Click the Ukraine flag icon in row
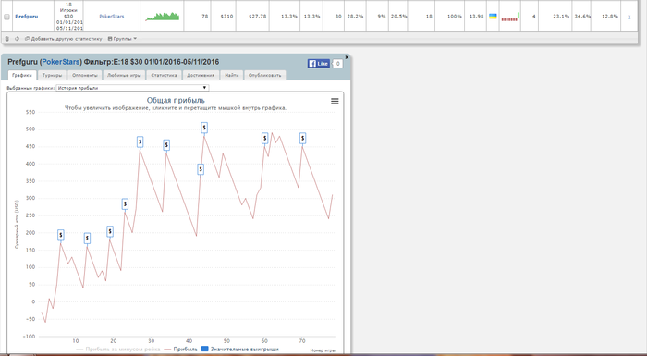 [493, 16]
